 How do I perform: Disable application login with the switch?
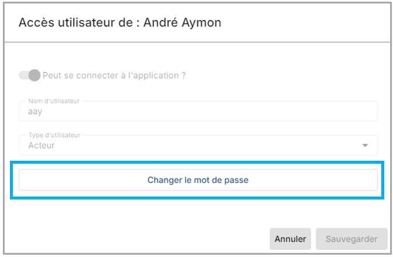(29, 76)
